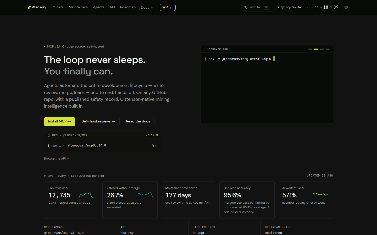Click the headline The loop never sleeps
This screenshot has width=377, height=235.
95,60
